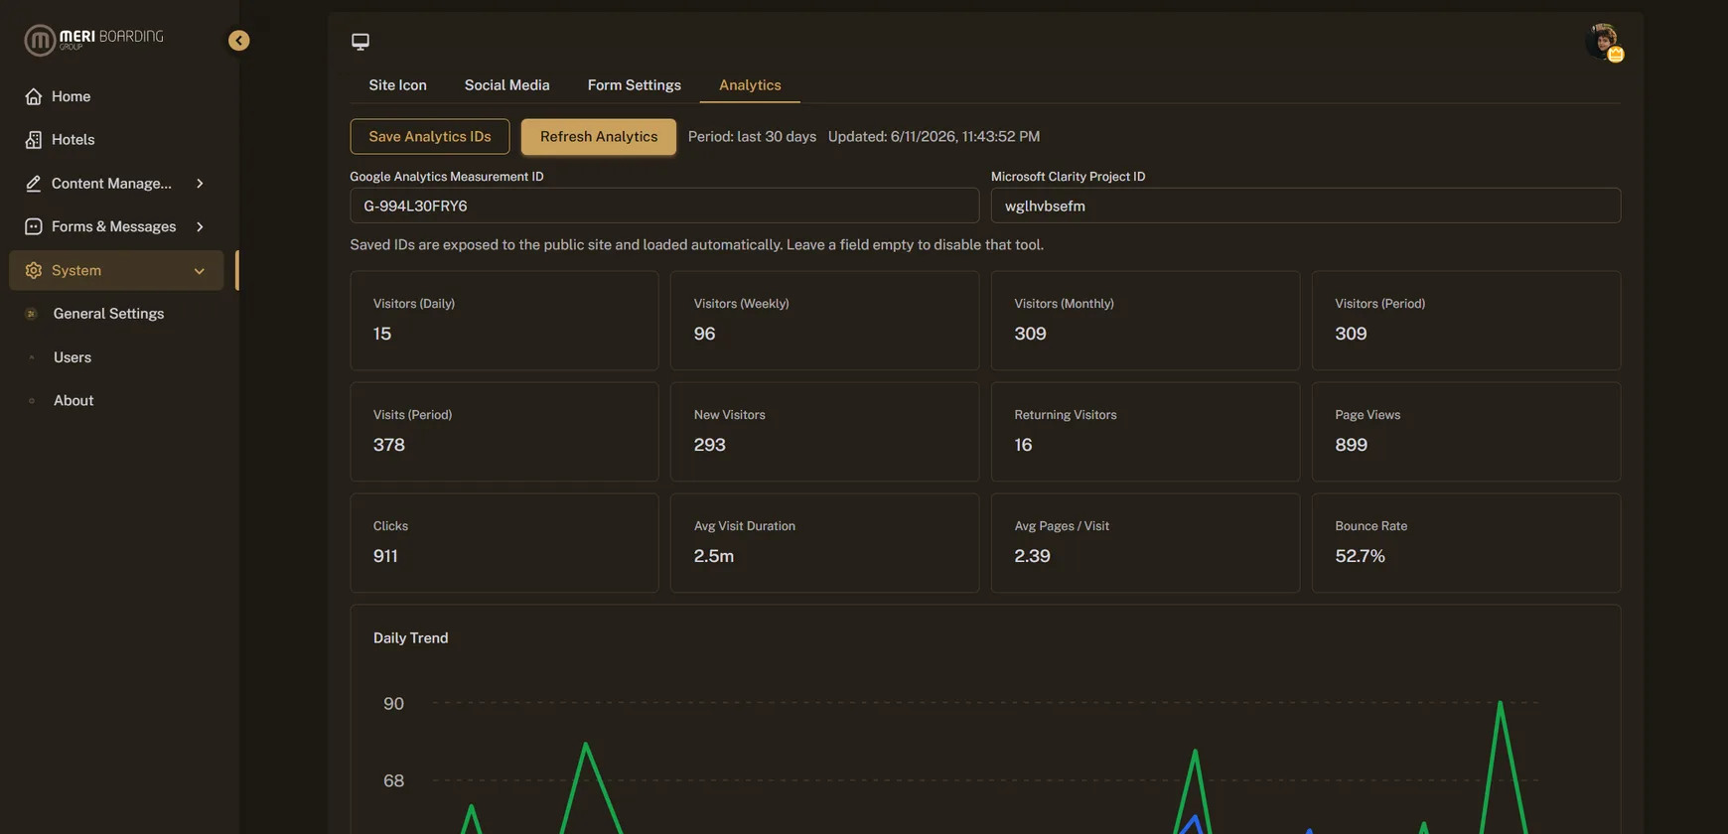Click the Refresh Analytics button

coord(599,137)
